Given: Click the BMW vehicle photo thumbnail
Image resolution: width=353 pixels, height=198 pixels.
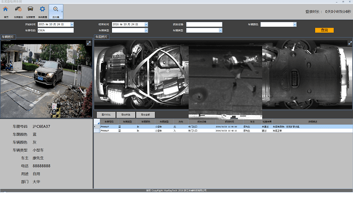Looking at the screenshot, I should 46,79.
